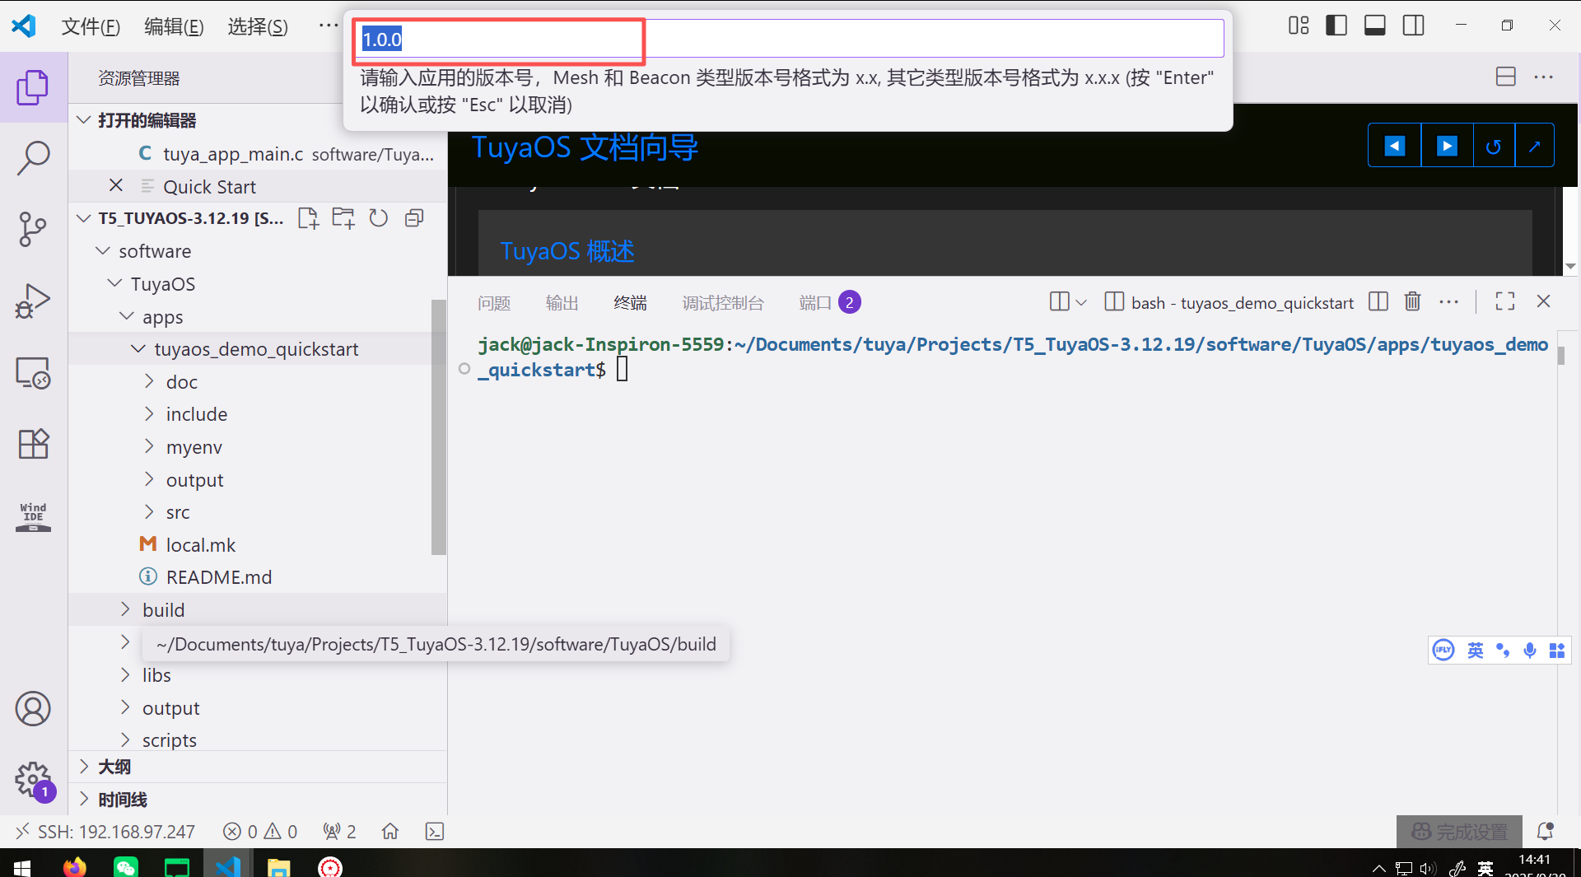Image resolution: width=1581 pixels, height=877 pixels.
Task: Switch to the Debug Console tab
Action: pos(723,303)
